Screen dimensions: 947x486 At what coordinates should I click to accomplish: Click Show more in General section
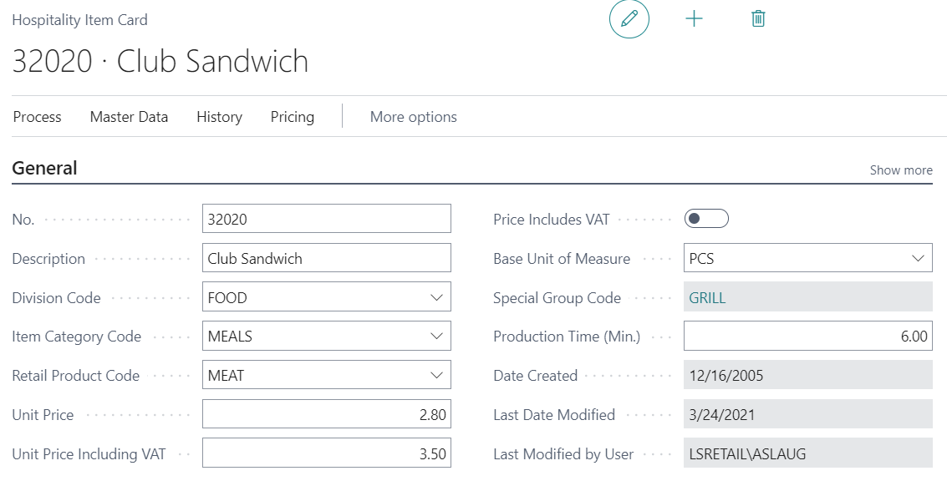click(x=900, y=170)
